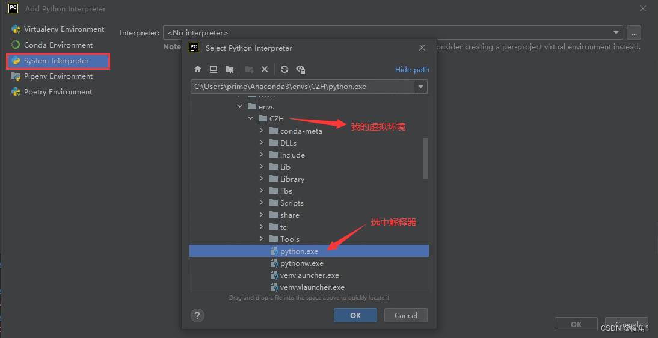This screenshot has height=338, width=658.
Task: Open the path history dropdown
Action: 420,87
